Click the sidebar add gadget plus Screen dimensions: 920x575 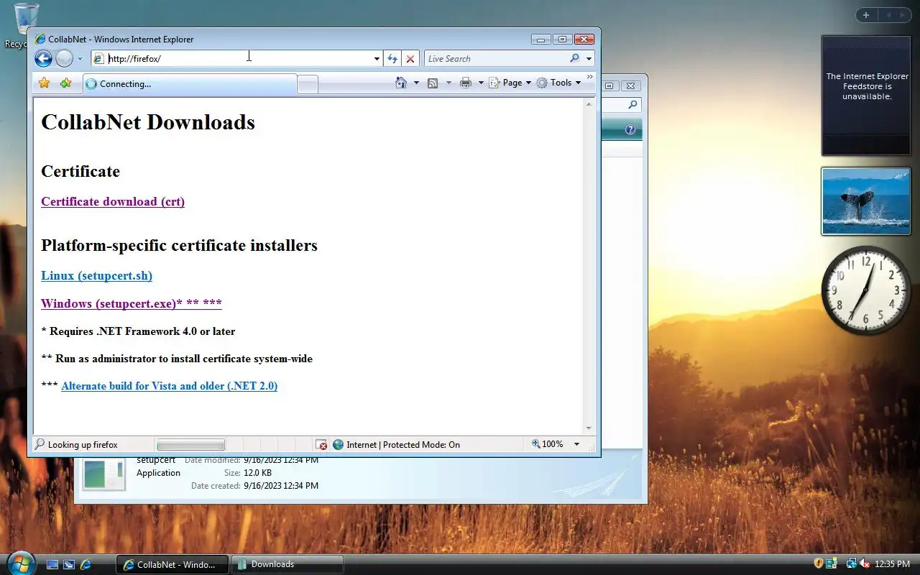click(866, 15)
